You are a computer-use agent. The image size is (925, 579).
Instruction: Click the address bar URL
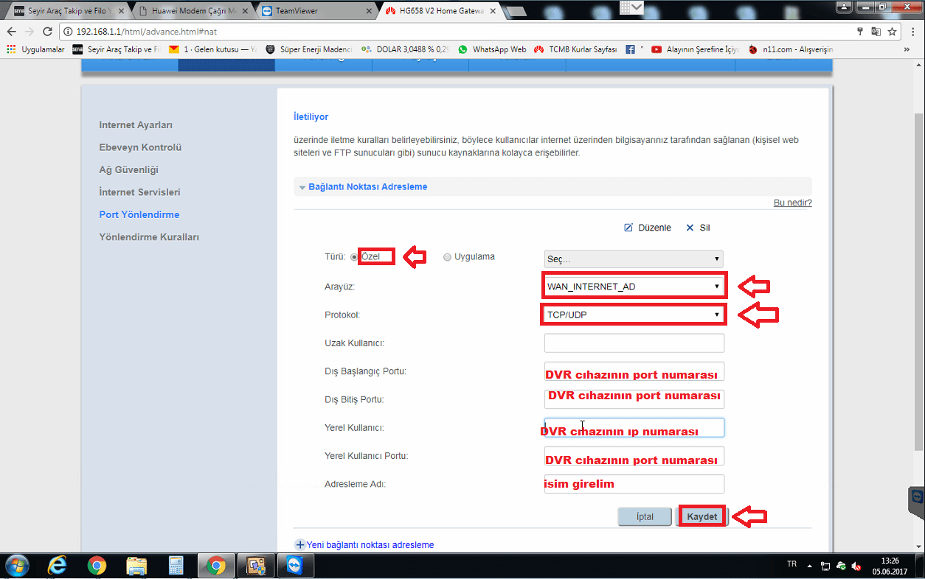tap(147, 32)
